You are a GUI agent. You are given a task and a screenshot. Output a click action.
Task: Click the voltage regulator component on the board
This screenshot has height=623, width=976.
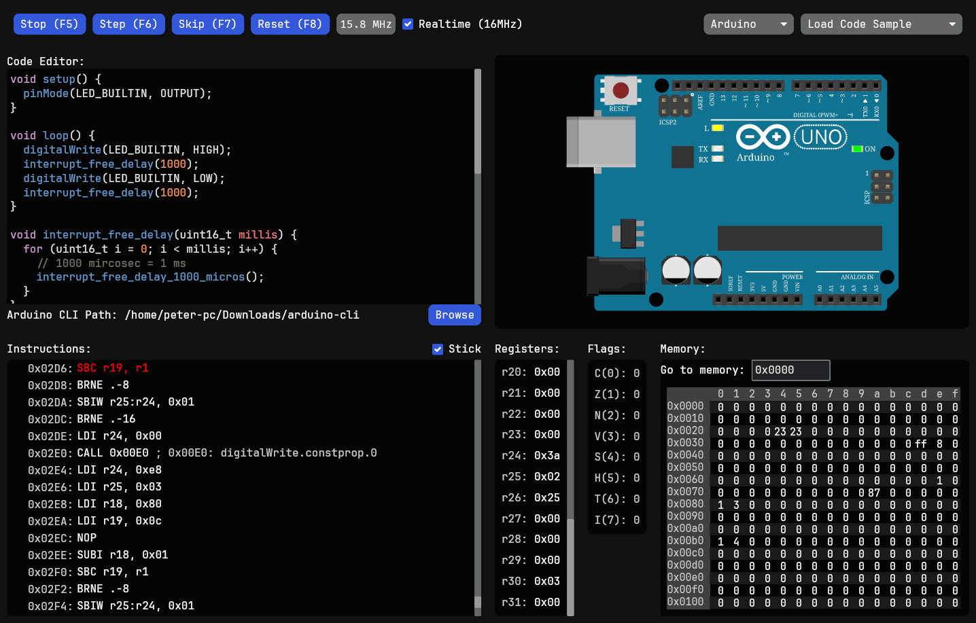(629, 234)
